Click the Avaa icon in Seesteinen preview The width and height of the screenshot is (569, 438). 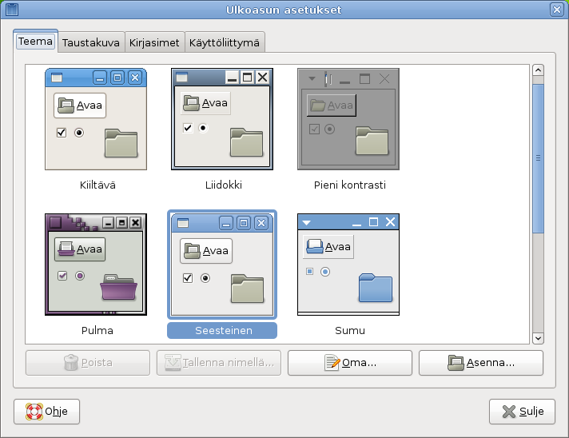(191, 250)
